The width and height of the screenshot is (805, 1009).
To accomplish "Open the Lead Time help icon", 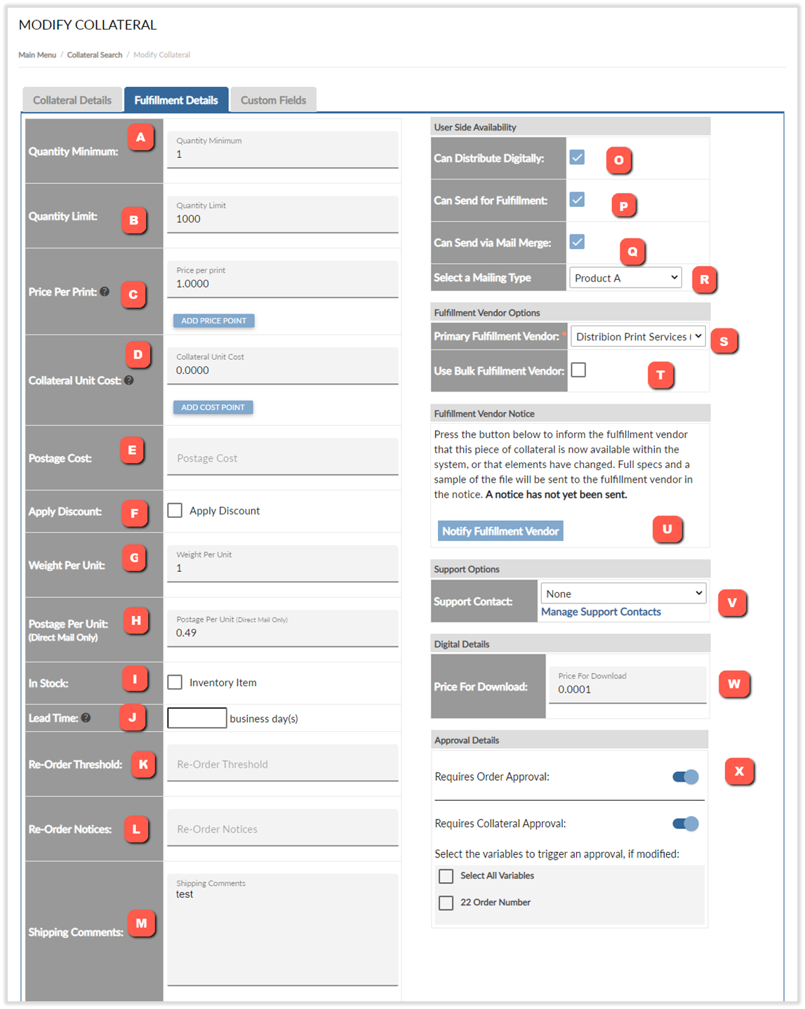I will (86, 718).
